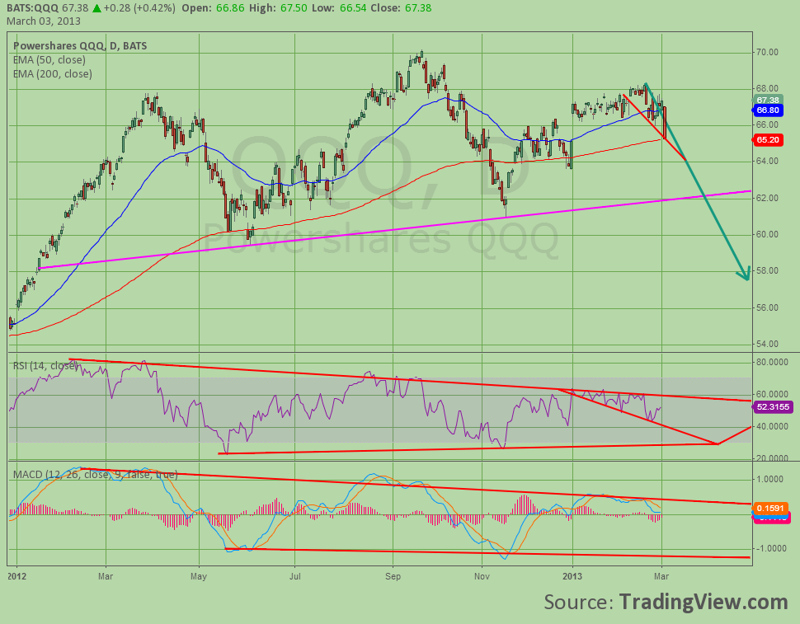Viewport: 800px width, 624px height.
Task: Click the 68.00 price axis label
Action: 767,89
